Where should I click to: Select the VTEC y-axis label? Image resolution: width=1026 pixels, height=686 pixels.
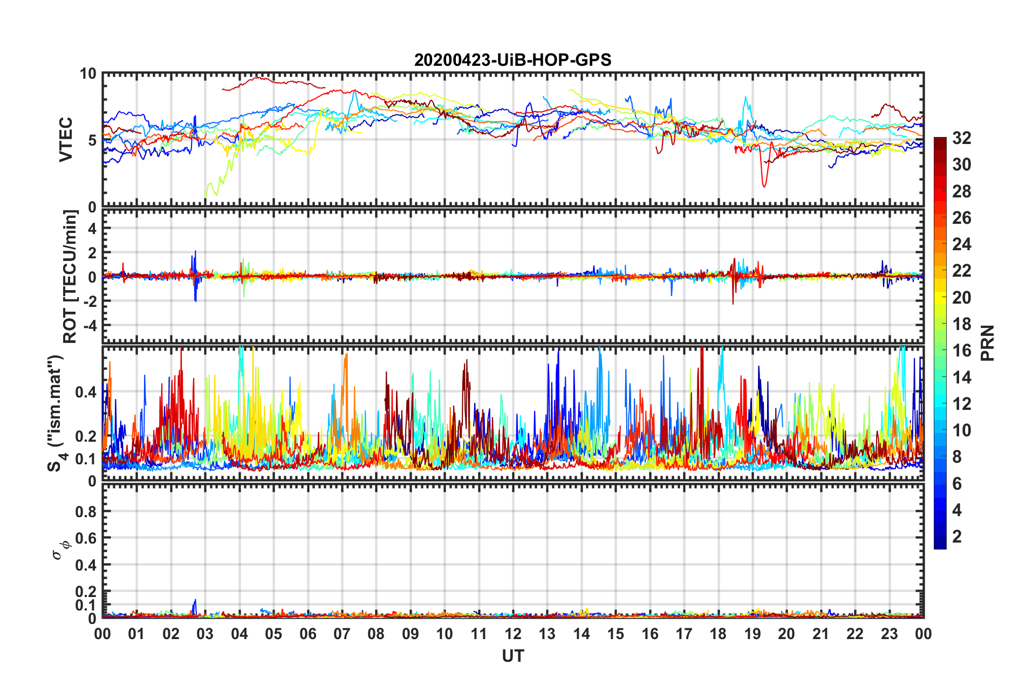(x=65, y=139)
